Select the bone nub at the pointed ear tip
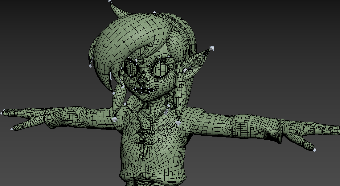 click(212, 48)
